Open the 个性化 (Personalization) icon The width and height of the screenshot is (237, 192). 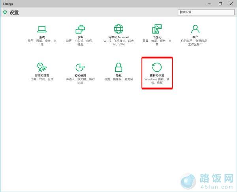tap(157, 29)
